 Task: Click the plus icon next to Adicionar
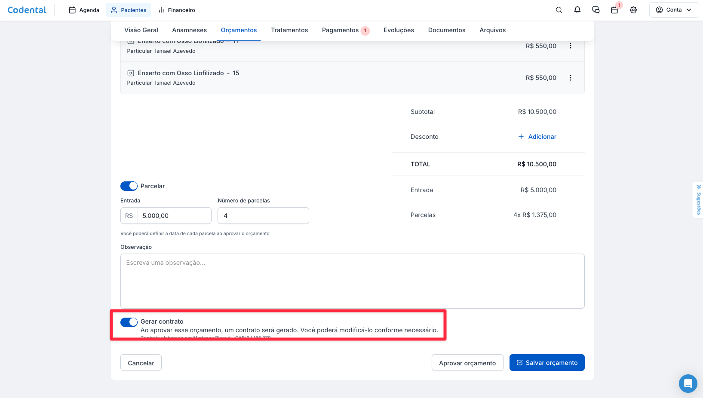[521, 137]
